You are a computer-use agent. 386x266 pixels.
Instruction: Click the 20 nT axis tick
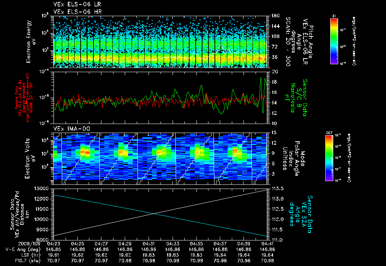coord(274,72)
